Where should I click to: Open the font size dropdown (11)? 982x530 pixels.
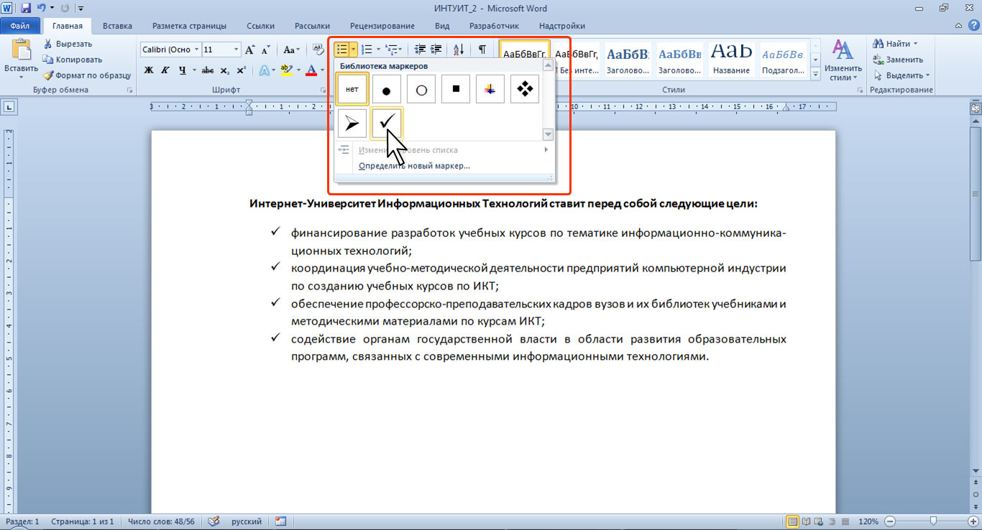pos(237,50)
